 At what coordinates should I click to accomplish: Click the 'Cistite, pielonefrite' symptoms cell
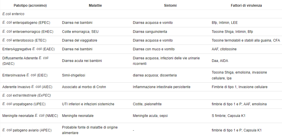[147, 104]
